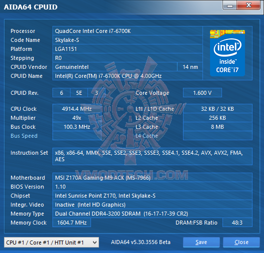This screenshot has height=253, width=264.
Task: Click the CPUID Rev. value 6
Action: [x=61, y=93]
